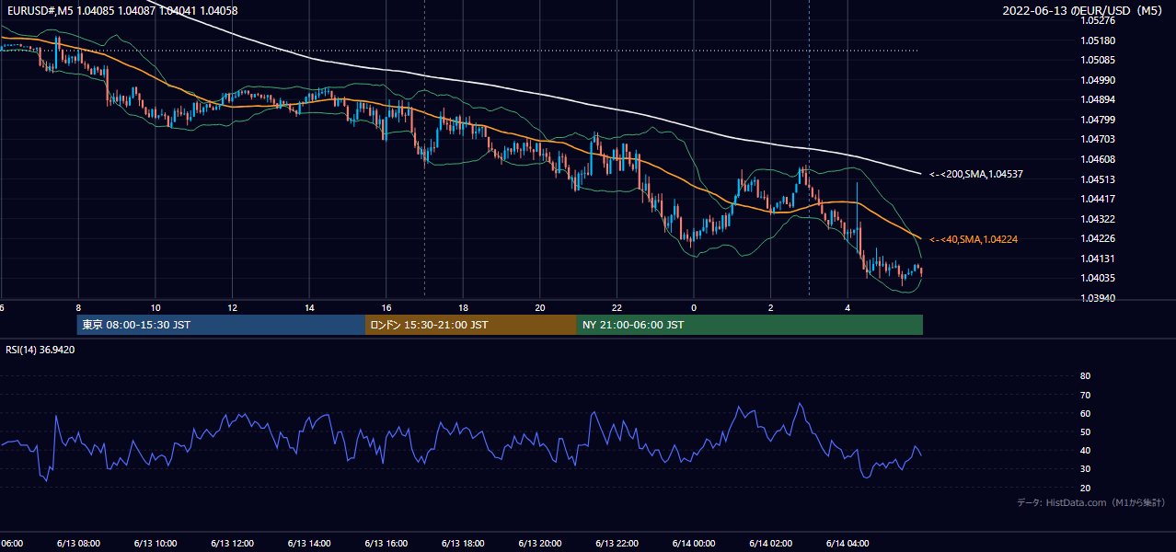Click price axis label 1.04990
The height and width of the screenshot is (552, 1176).
[x=1099, y=80]
